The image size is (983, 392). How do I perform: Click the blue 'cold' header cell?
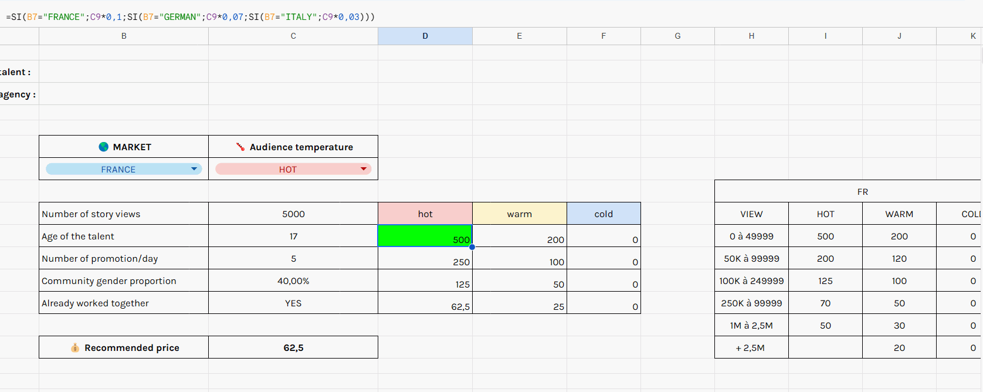click(x=604, y=214)
